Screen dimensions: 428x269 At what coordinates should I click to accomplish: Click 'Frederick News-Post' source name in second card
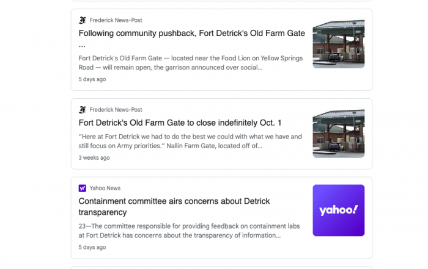[116, 110]
